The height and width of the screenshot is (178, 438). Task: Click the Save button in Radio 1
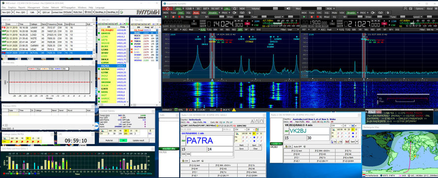pyautogui.click(x=241, y=149)
